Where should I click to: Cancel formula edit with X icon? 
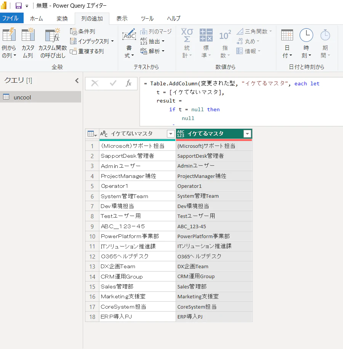tap(95, 83)
